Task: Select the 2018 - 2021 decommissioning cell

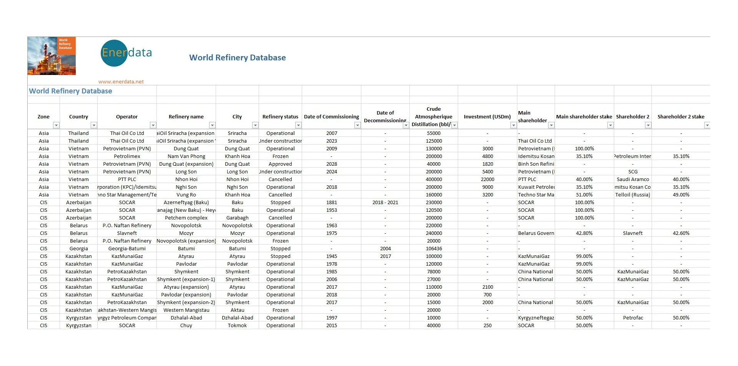Action: pos(385,202)
